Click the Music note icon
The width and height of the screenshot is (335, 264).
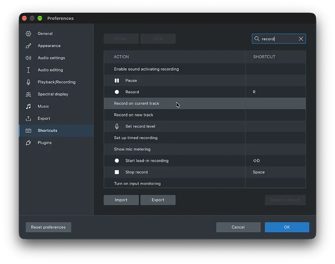29,106
